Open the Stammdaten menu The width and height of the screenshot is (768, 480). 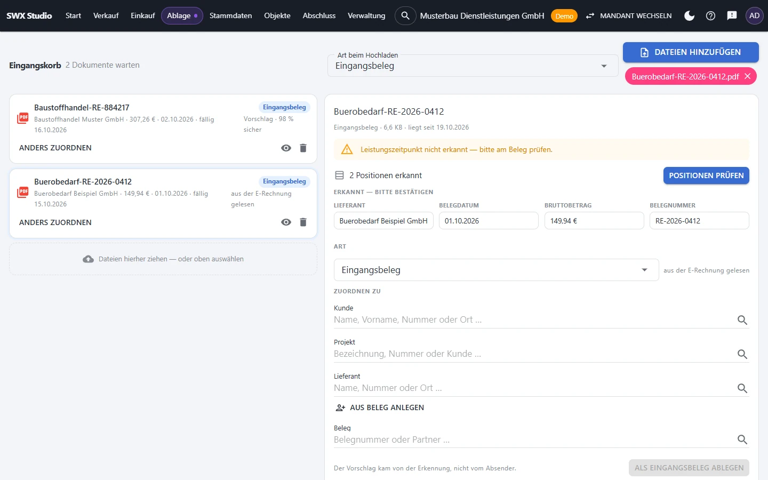point(230,15)
